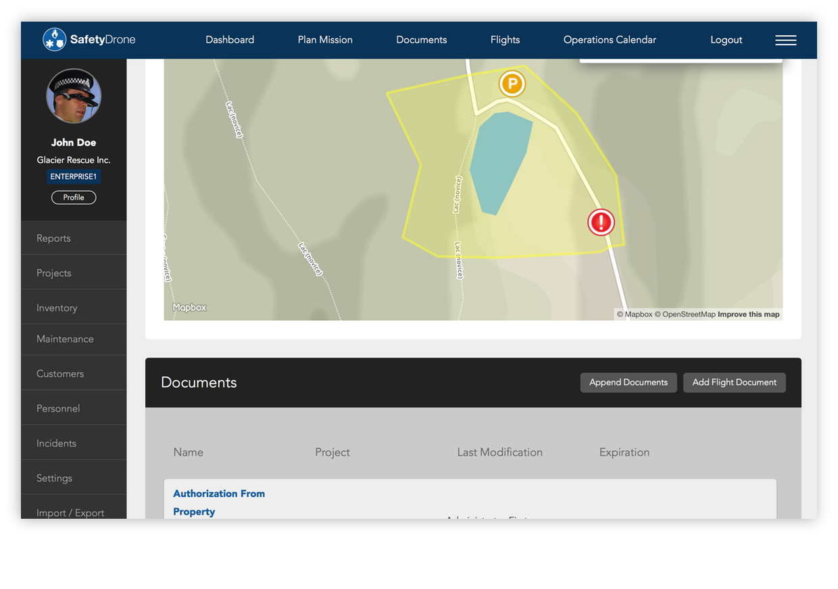
Task: Click the SafetyDrone logo icon
Action: (55, 40)
